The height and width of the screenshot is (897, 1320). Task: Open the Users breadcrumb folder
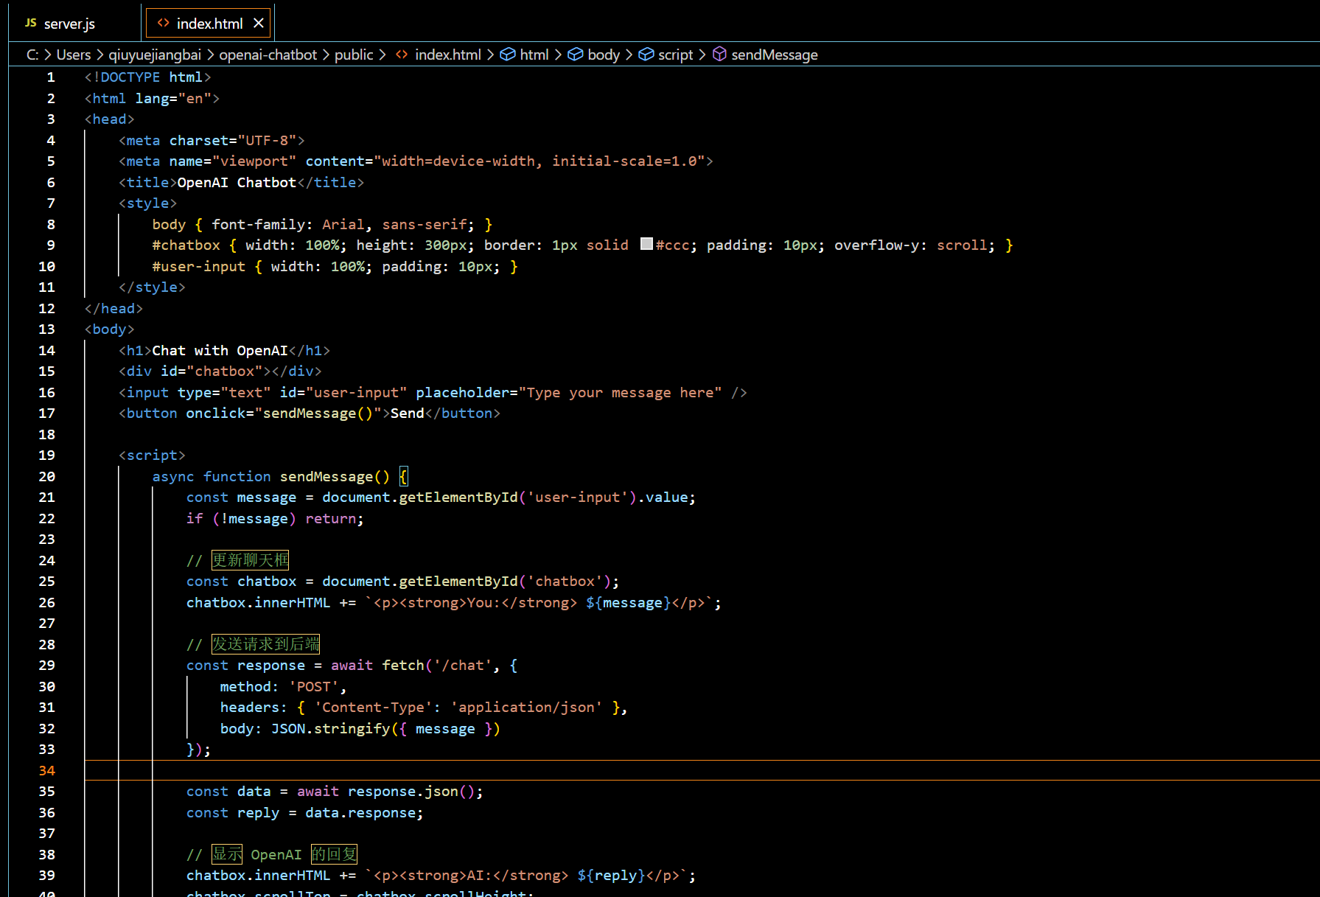click(74, 55)
